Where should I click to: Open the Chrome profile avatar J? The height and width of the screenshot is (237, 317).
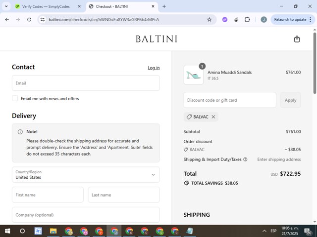coord(264,20)
